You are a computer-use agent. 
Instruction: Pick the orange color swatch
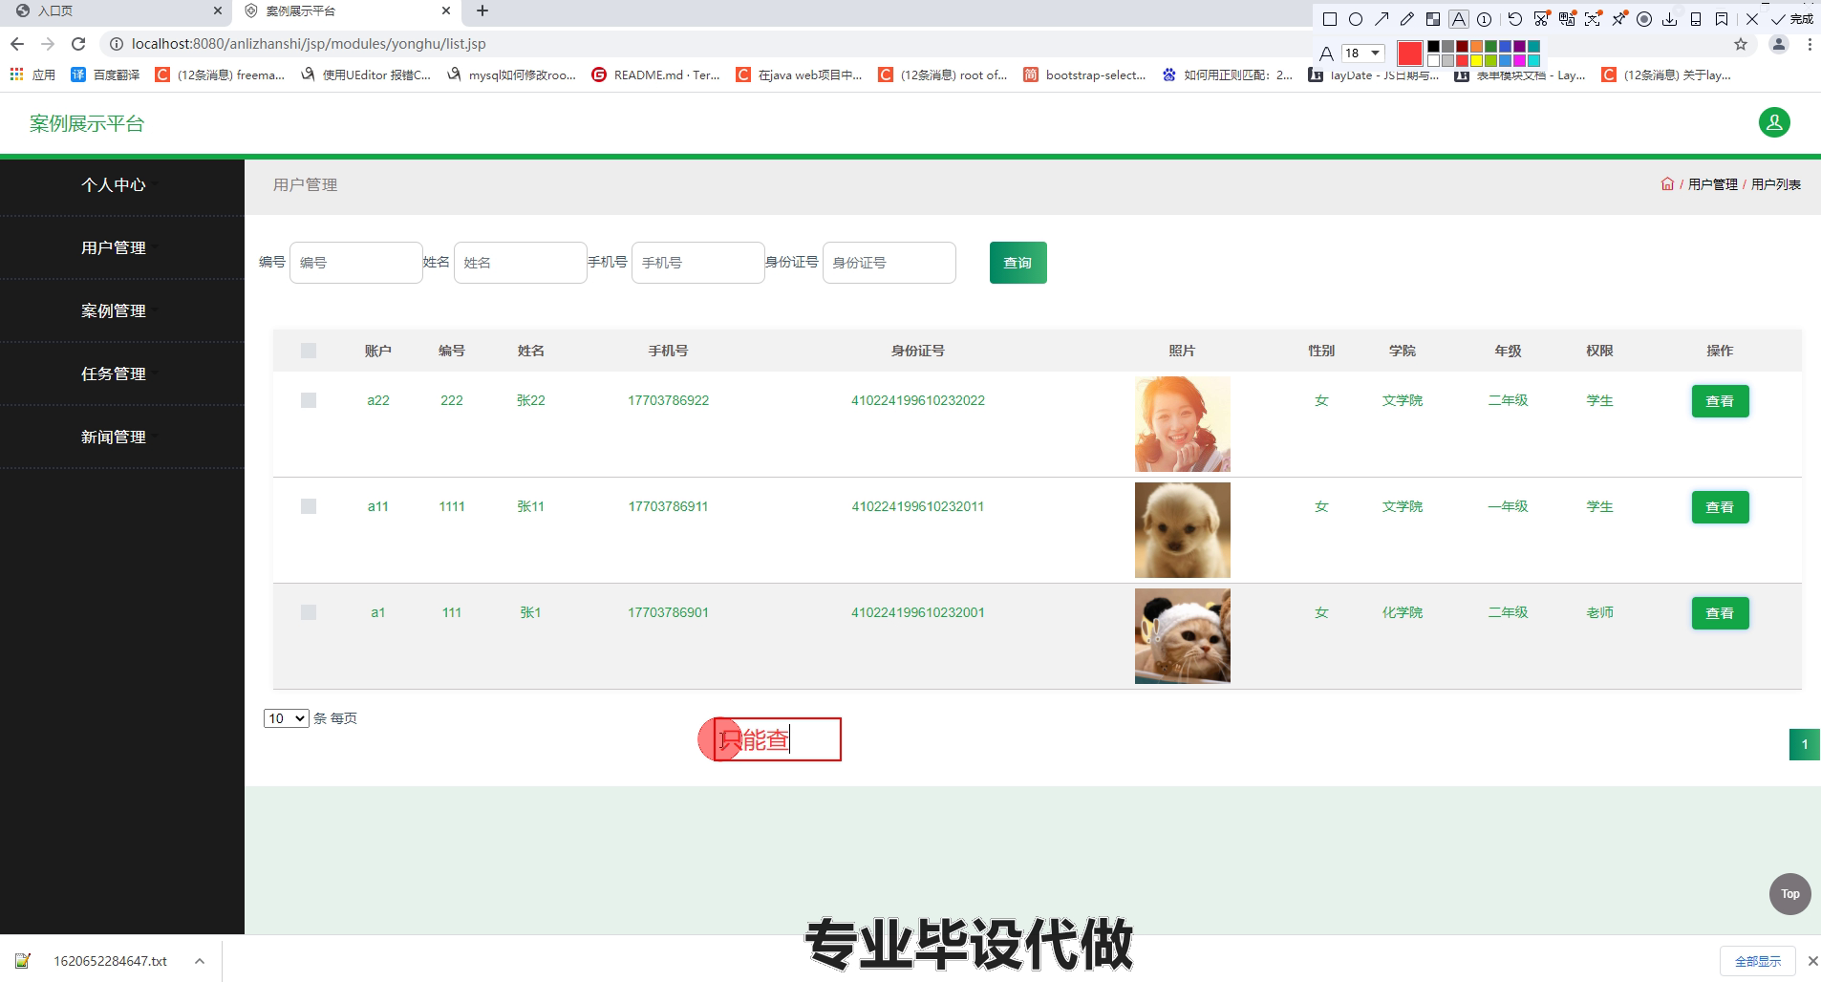(1476, 46)
